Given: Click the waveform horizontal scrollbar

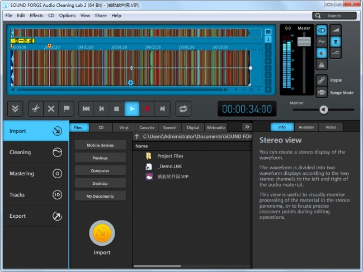Looking at the screenshot, I should pos(120,90).
